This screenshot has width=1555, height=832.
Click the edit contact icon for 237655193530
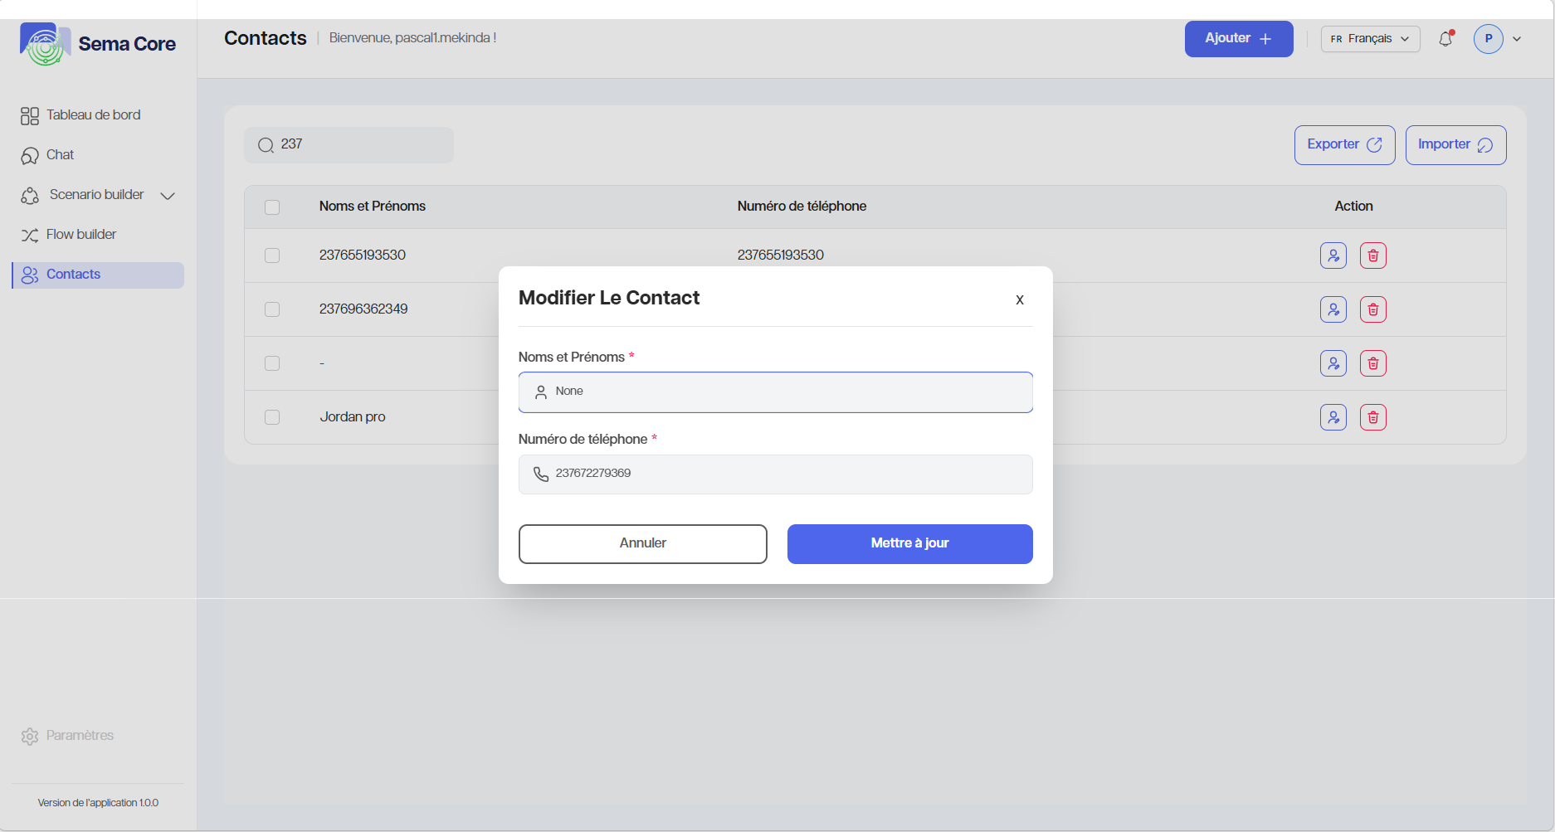click(1333, 255)
